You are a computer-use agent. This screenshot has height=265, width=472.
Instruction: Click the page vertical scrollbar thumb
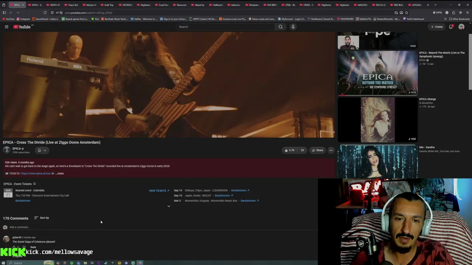click(x=470, y=61)
